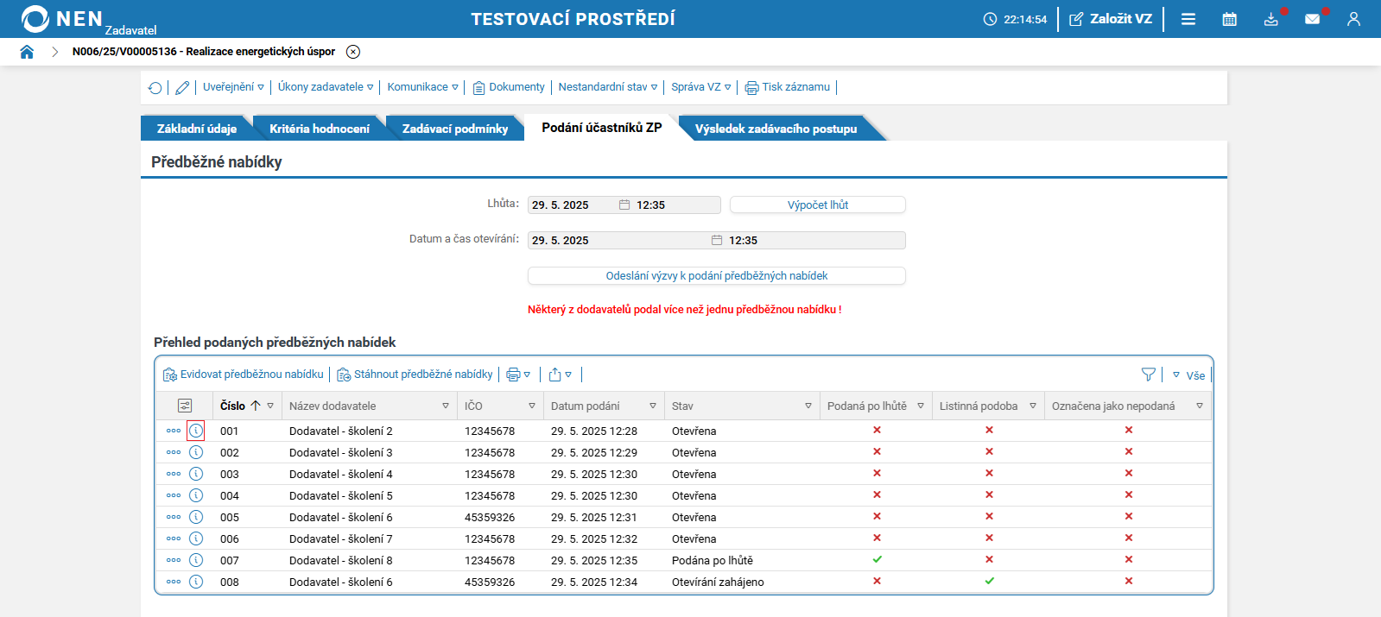The height and width of the screenshot is (617, 1381).
Task: Open Podaná po lhůtě column filter dropdown
Action: (921, 406)
